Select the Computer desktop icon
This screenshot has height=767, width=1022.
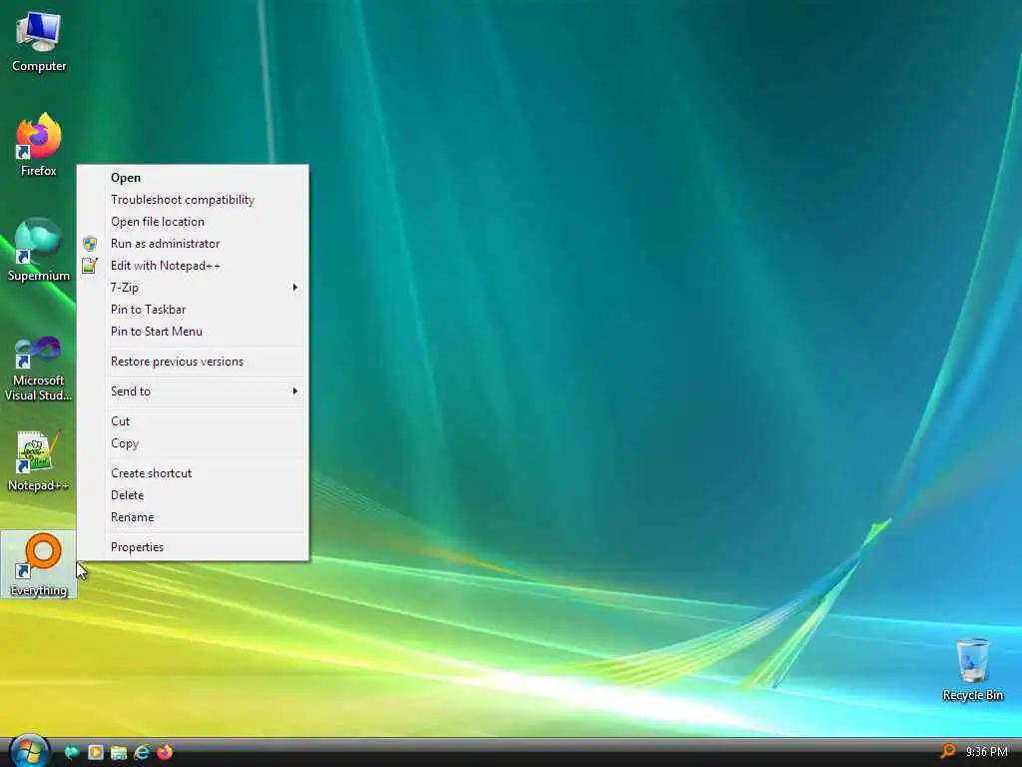39,42
